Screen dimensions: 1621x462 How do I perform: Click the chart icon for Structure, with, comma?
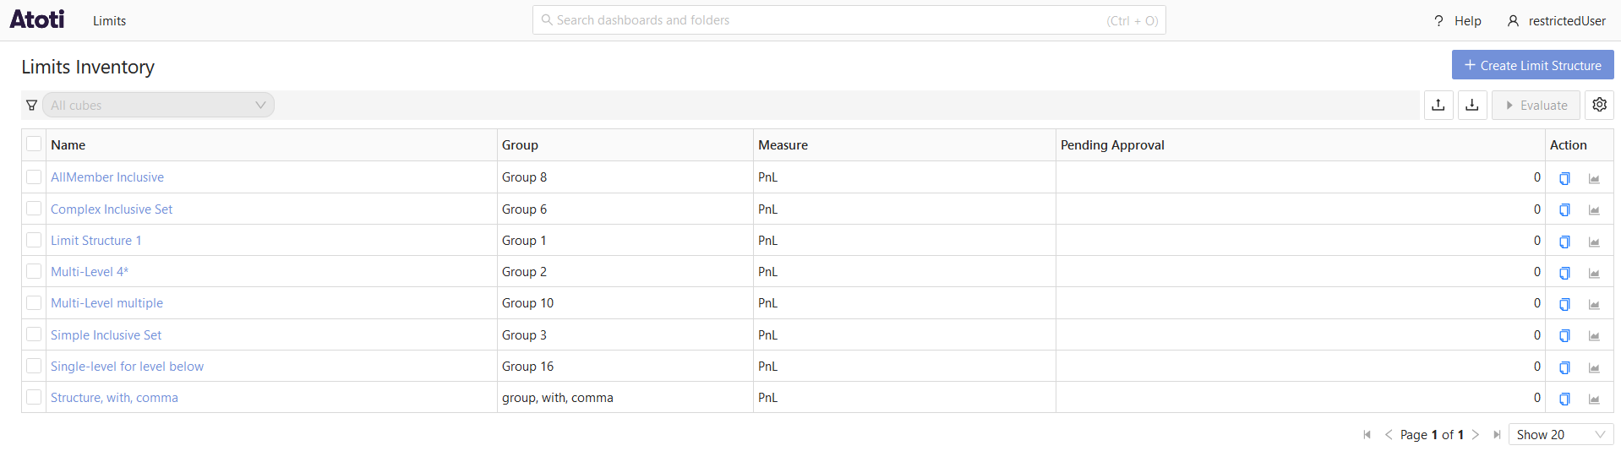[1594, 399]
